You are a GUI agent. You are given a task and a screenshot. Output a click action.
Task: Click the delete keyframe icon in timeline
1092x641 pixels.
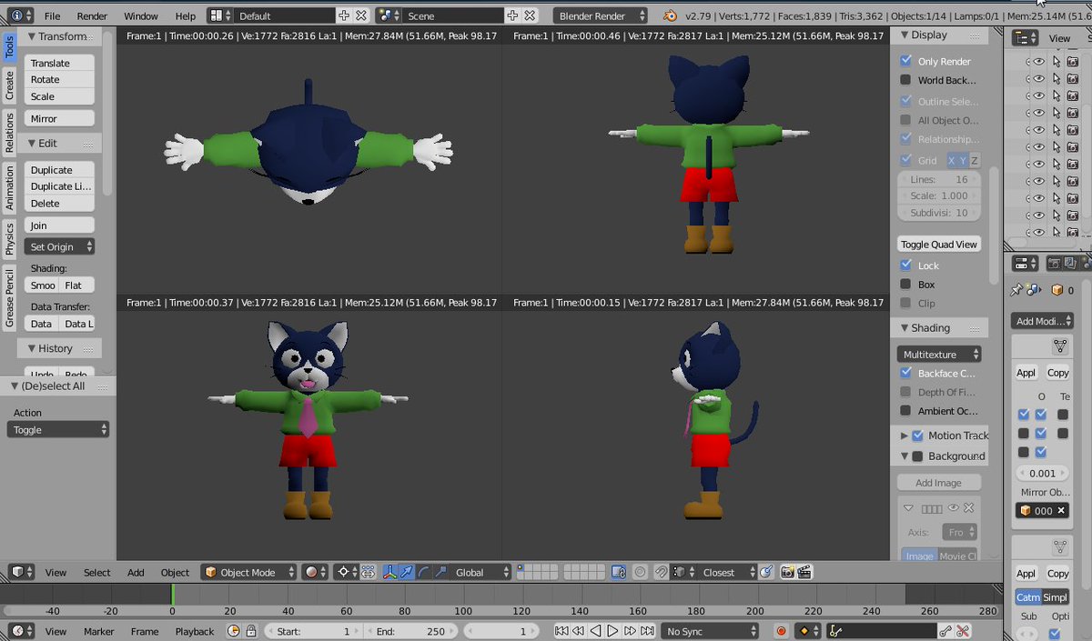pyautogui.click(x=963, y=631)
